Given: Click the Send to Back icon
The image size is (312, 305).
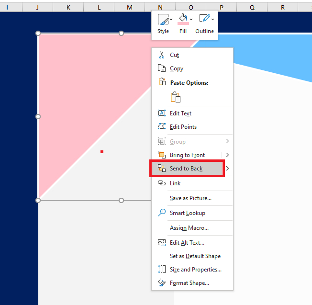Looking at the screenshot, I should click(x=162, y=168).
